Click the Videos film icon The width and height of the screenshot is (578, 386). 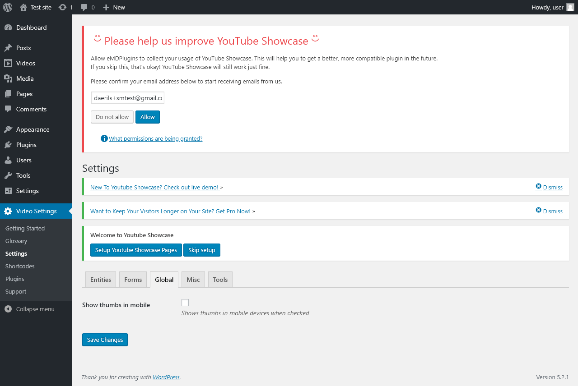click(x=8, y=63)
